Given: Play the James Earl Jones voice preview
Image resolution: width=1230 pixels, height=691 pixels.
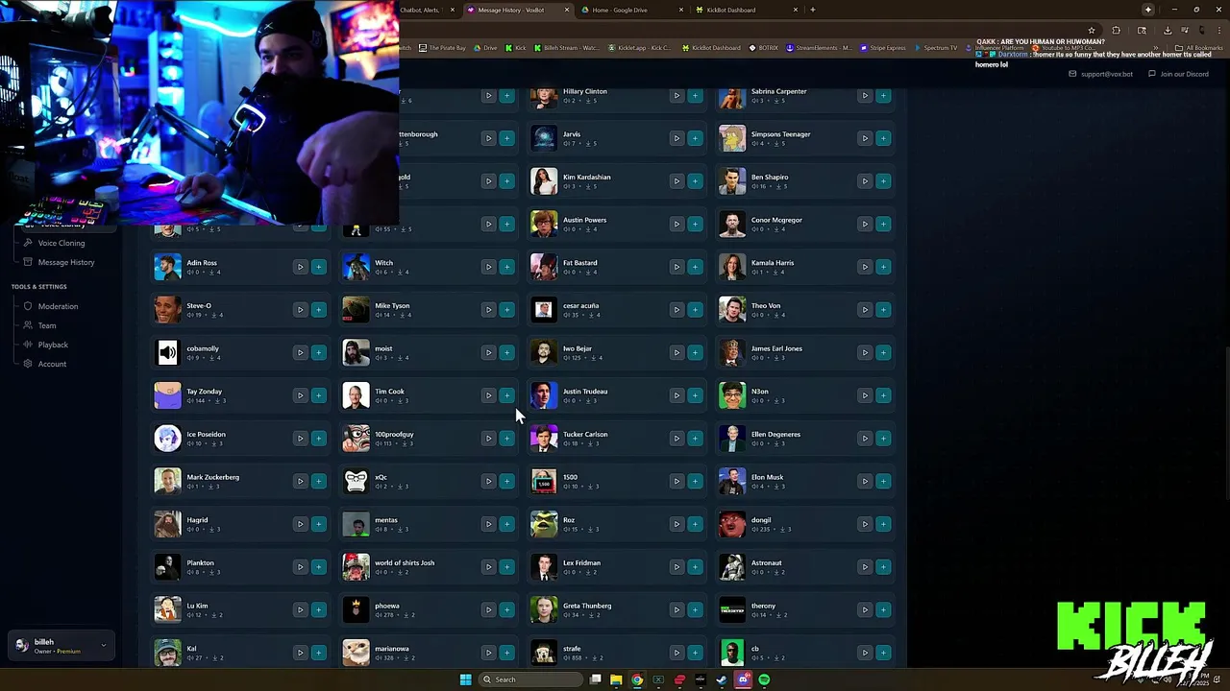Looking at the screenshot, I should [865, 352].
